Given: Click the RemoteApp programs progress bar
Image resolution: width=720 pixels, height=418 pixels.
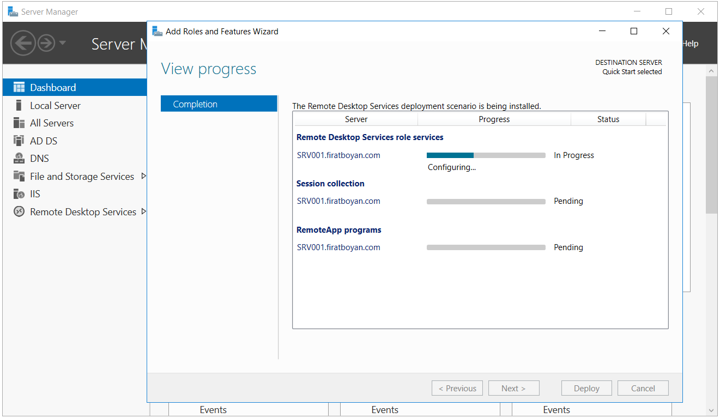Looking at the screenshot, I should point(486,247).
